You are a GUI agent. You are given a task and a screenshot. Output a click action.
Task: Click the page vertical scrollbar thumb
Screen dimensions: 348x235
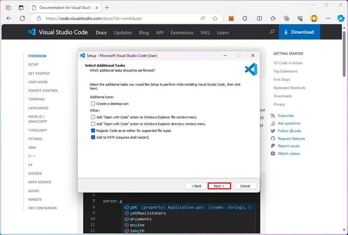[344, 54]
